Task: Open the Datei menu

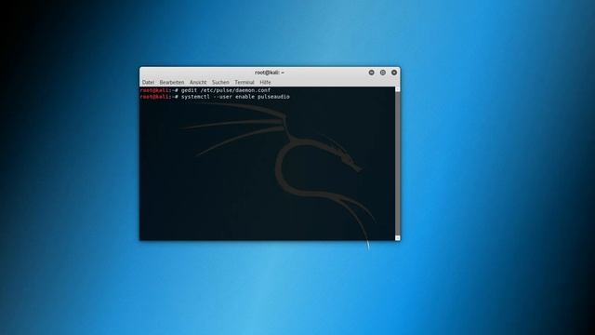Action: [x=148, y=83]
